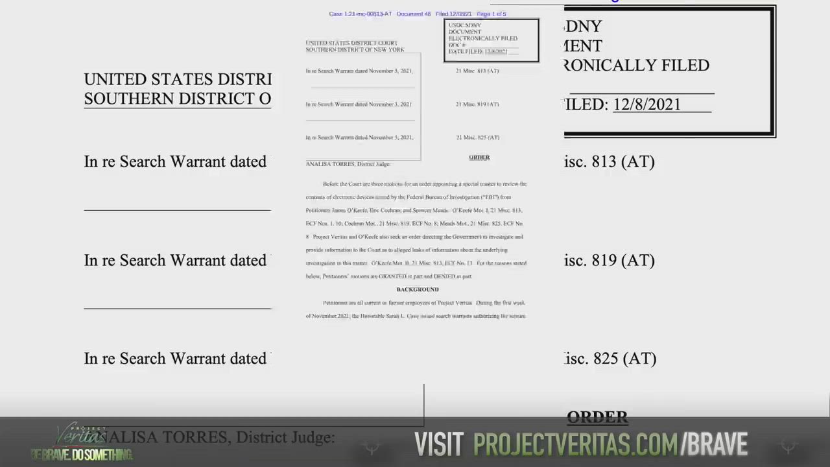Viewport: 830px width, 467px height.
Task: Click the Document 48 header label
Action: click(414, 14)
